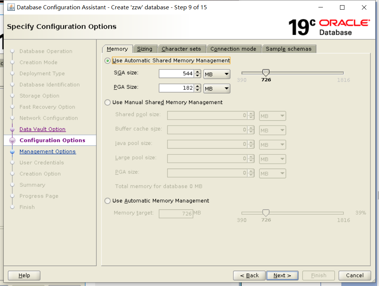Click the Java icon in title bar

[x=11, y=7]
